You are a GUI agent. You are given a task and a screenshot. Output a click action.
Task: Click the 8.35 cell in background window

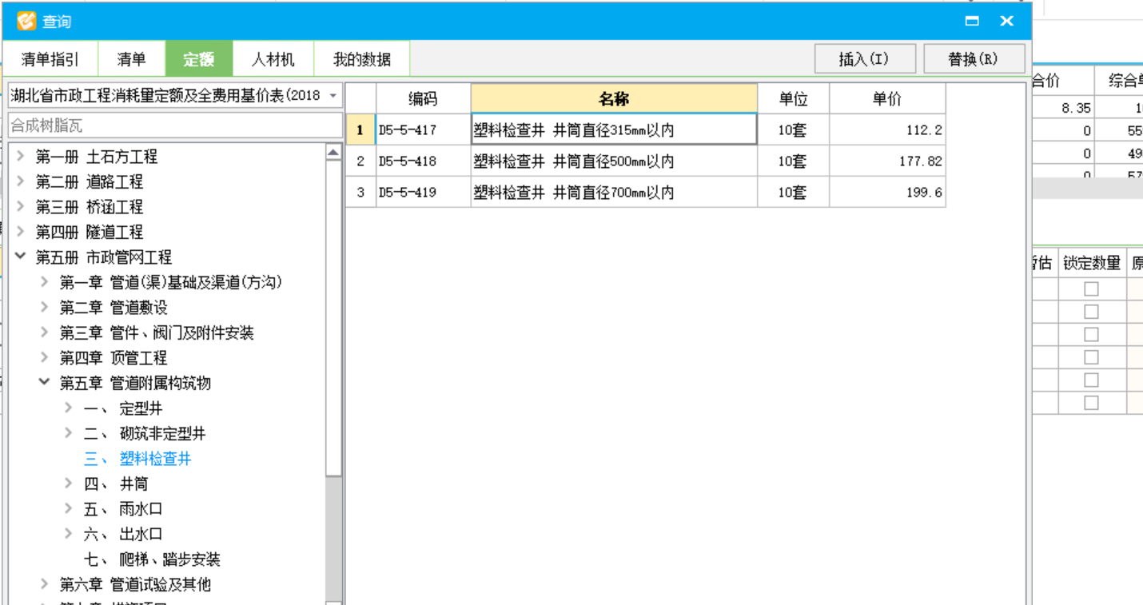(x=1064, y=108)
